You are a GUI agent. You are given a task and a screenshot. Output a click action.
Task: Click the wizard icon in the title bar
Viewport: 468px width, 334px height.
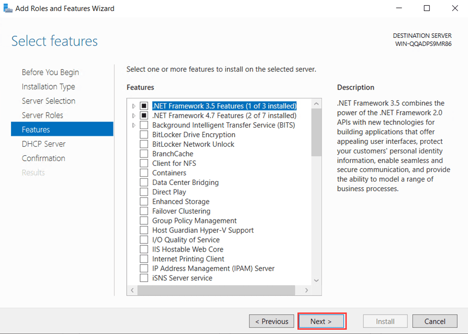[8, 8]
